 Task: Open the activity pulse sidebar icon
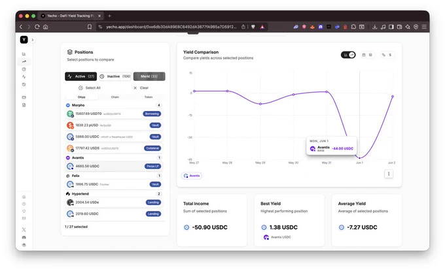(x=24, y=77)
